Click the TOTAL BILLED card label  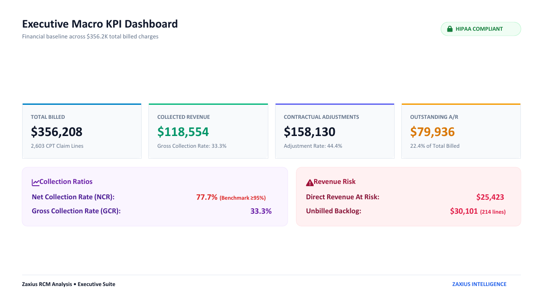[x=48, y=117]
